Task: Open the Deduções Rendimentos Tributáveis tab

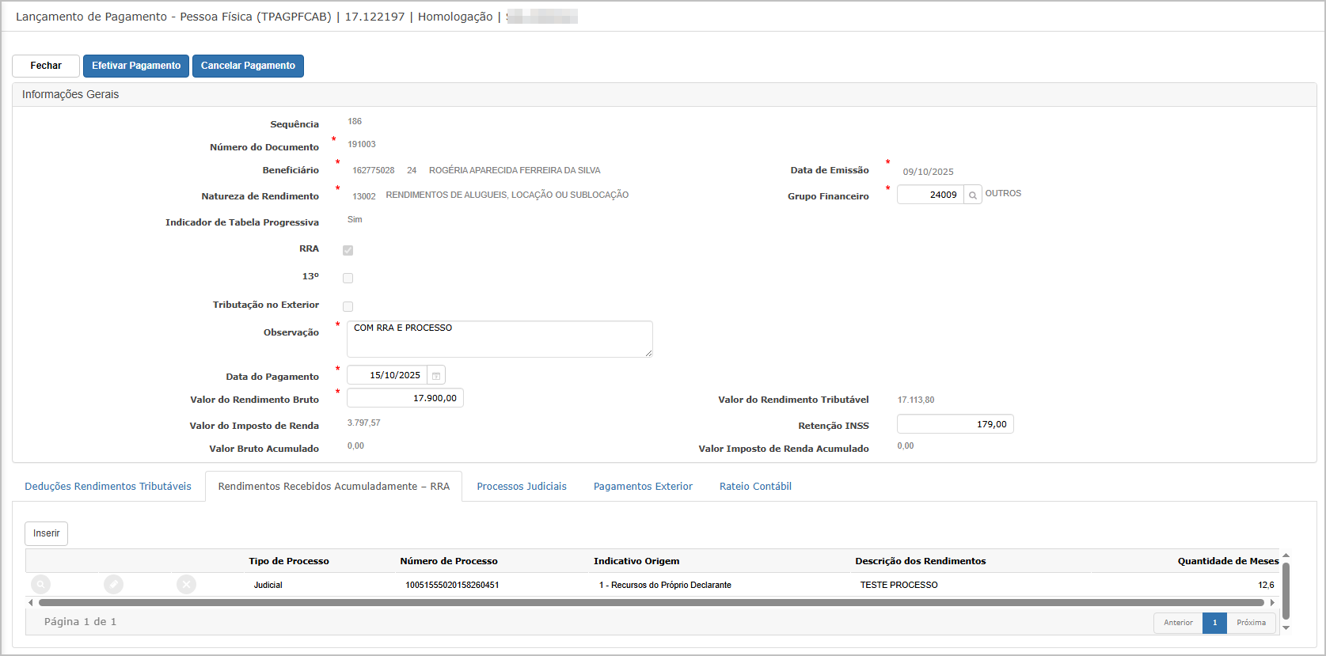Action: [108, 487]
